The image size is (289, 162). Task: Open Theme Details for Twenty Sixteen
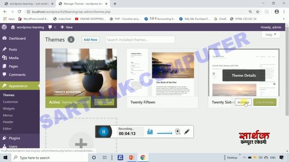244,76
